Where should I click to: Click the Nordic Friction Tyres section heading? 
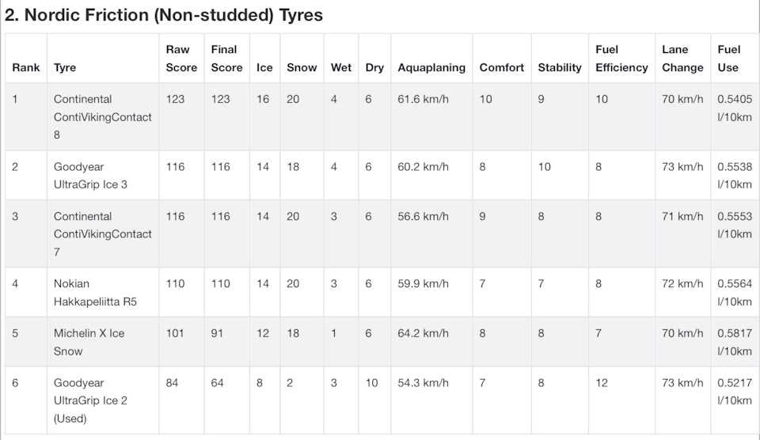coord(164,15)
